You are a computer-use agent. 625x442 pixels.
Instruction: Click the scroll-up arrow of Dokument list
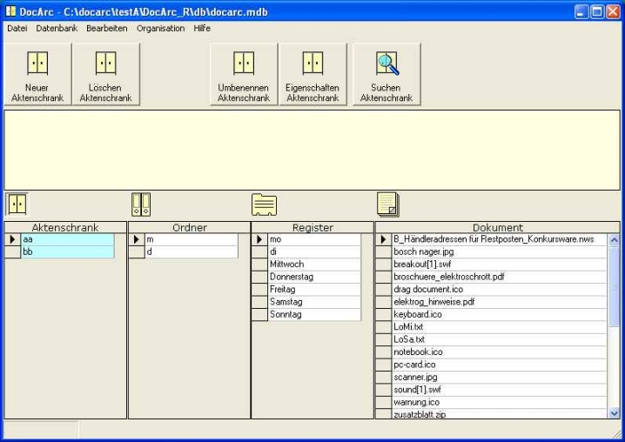(x=614, y=239)
